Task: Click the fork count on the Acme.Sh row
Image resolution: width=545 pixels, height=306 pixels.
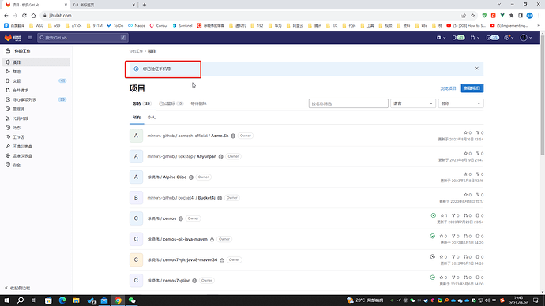Action: coord(479,132)
